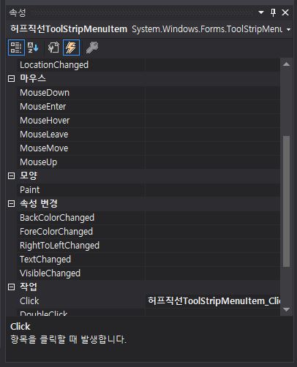Screen dimensions: 297x367
Task: Pin the 속성 panel with auto-hide icon
Action: click(x=273, y=12)
